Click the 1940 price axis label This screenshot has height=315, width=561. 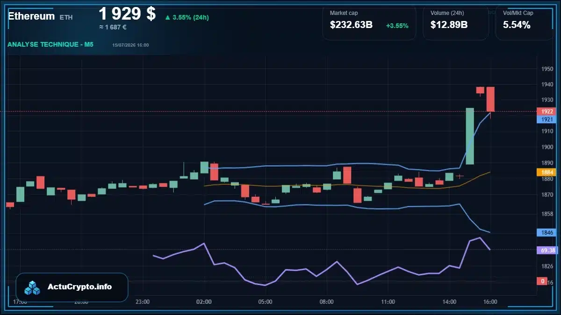pyautogui.click(x=547, y=84)
